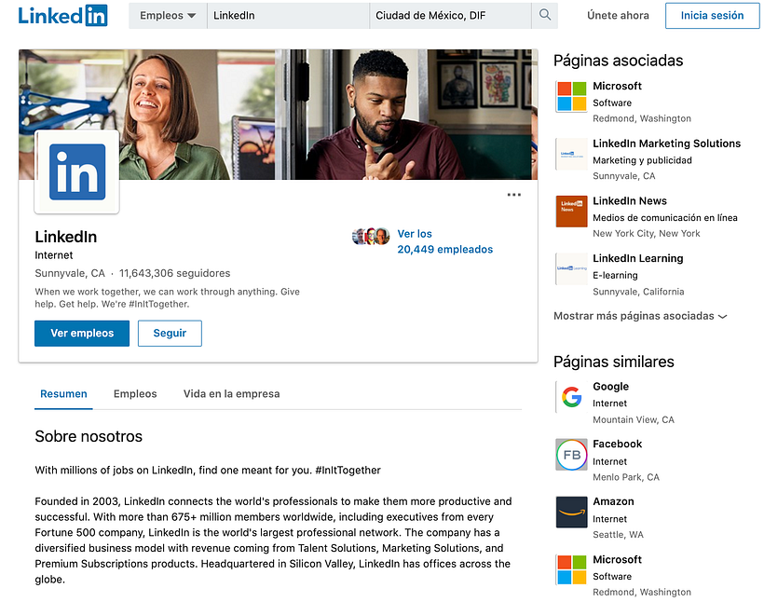Switch to the Empleos tab
The width and height of the screenshot is (764, 602).
[x=135, y=394]
